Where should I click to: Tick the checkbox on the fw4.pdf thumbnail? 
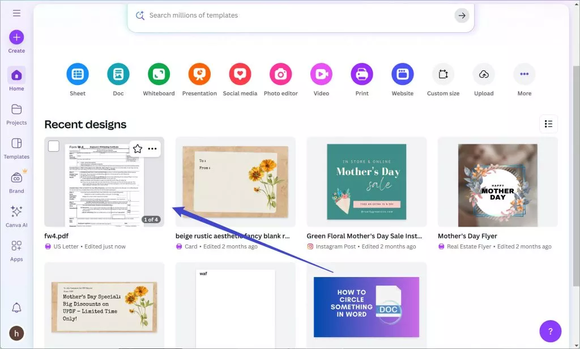(53, 146)
